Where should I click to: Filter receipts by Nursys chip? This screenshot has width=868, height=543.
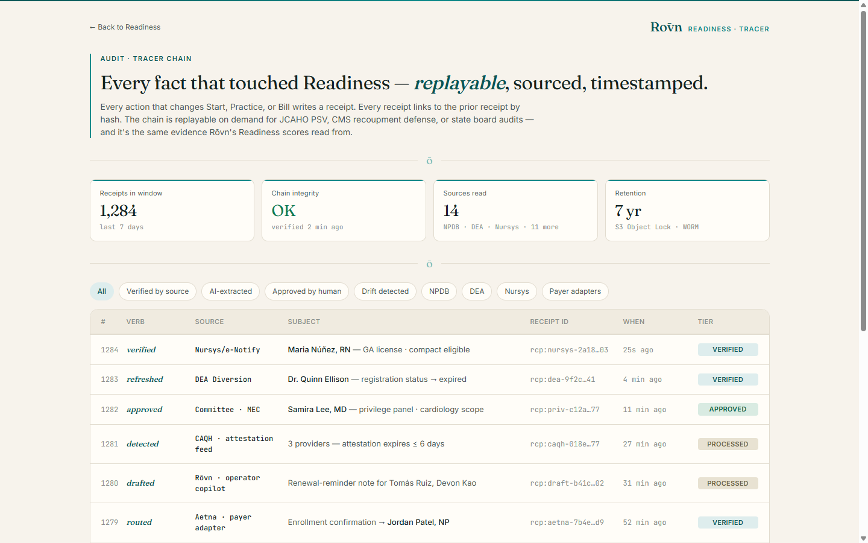click(x=517, y=291)
